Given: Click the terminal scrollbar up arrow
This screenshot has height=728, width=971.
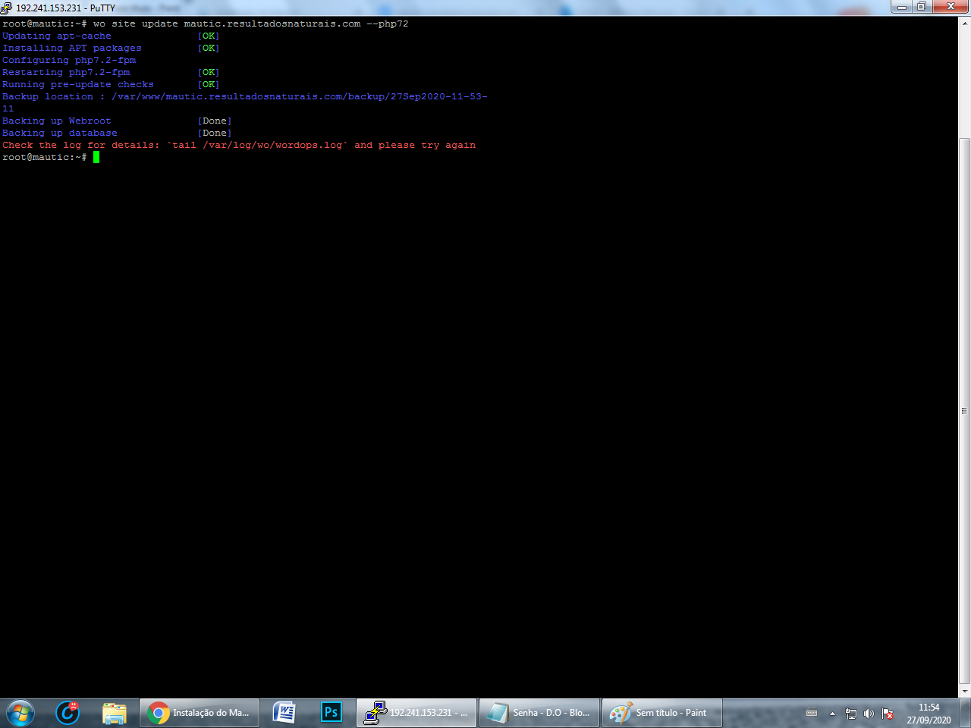Looking at the screenshot, I should pyautogui.click(x=964, y=23).
